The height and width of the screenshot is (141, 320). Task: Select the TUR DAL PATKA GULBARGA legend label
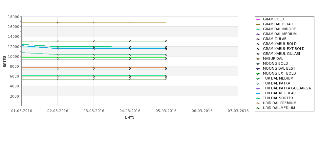287,88
